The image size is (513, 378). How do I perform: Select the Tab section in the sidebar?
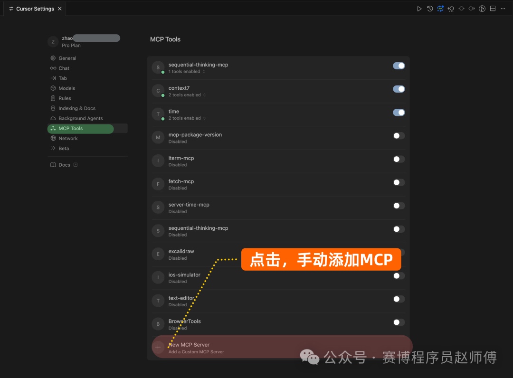[x=87, y=78]
